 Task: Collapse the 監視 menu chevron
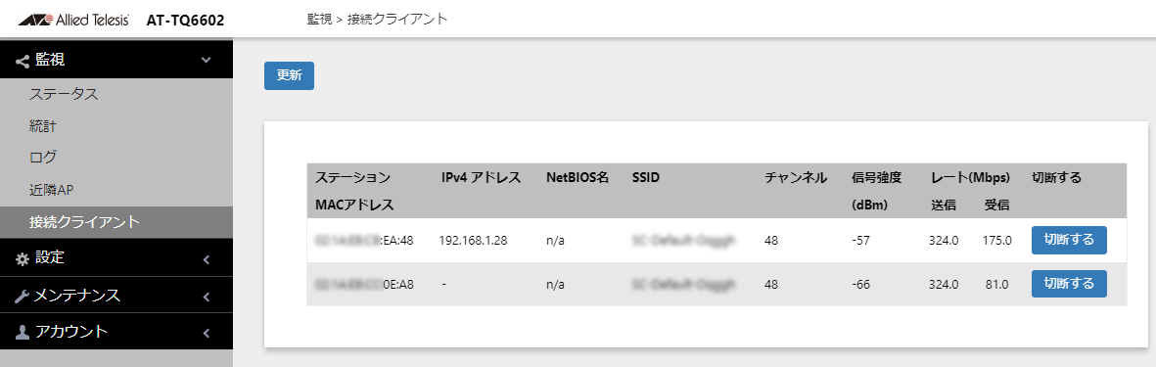207,60
